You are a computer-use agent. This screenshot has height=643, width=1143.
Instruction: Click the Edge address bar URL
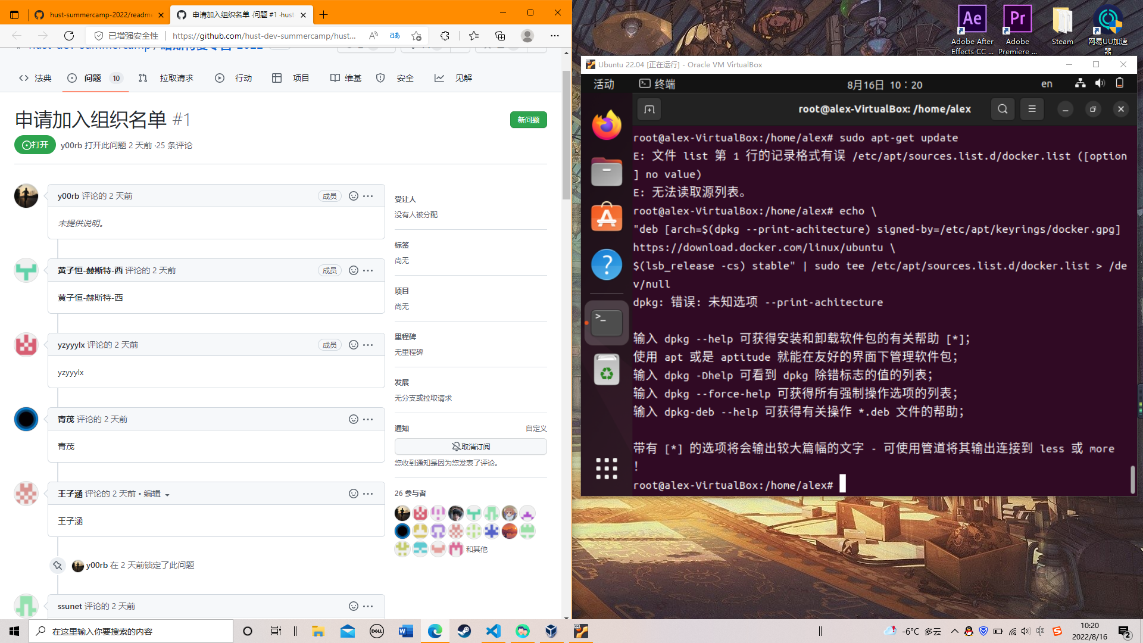click(x=264, y=36)
